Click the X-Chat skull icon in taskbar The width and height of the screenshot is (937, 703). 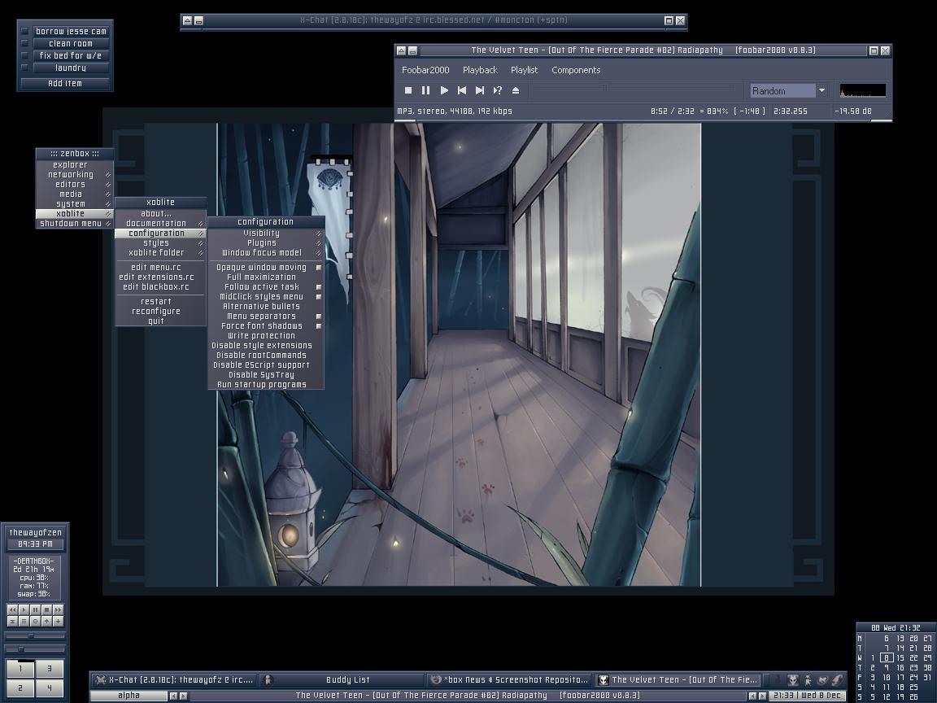point(101,679)
